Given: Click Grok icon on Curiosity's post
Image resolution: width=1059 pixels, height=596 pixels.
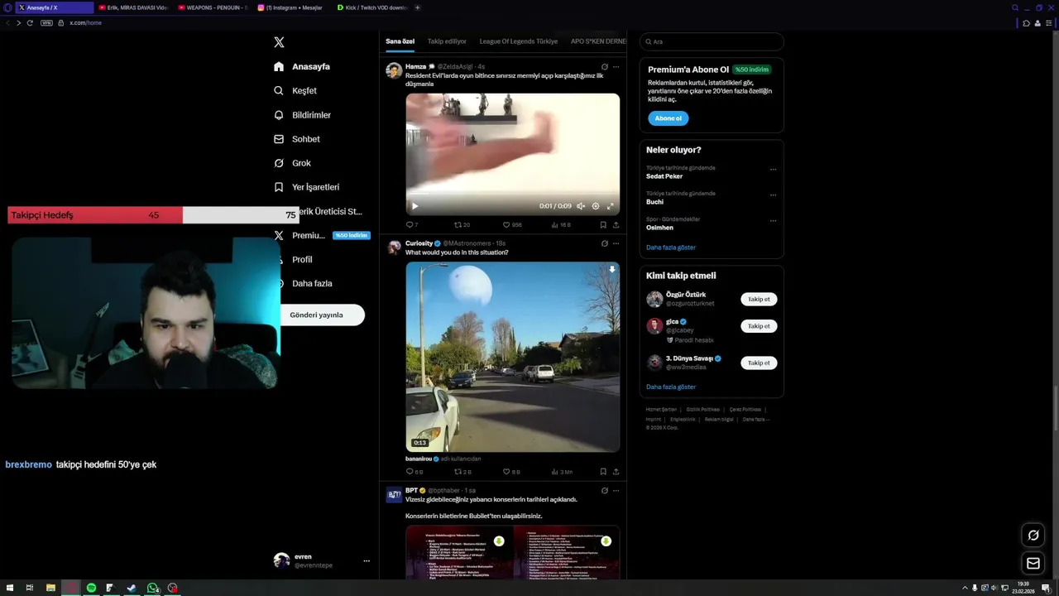Looking at the screenshot, I should click(x=605, y=243).
